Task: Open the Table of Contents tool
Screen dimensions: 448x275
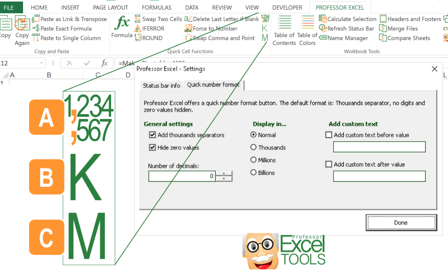Action: click(x=284, y=31)
